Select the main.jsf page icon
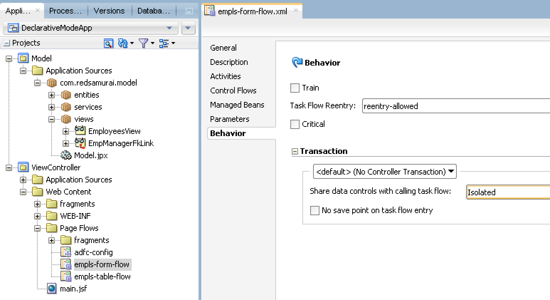 coord(52,289)
